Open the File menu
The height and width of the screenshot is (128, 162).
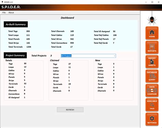[4, 13]
